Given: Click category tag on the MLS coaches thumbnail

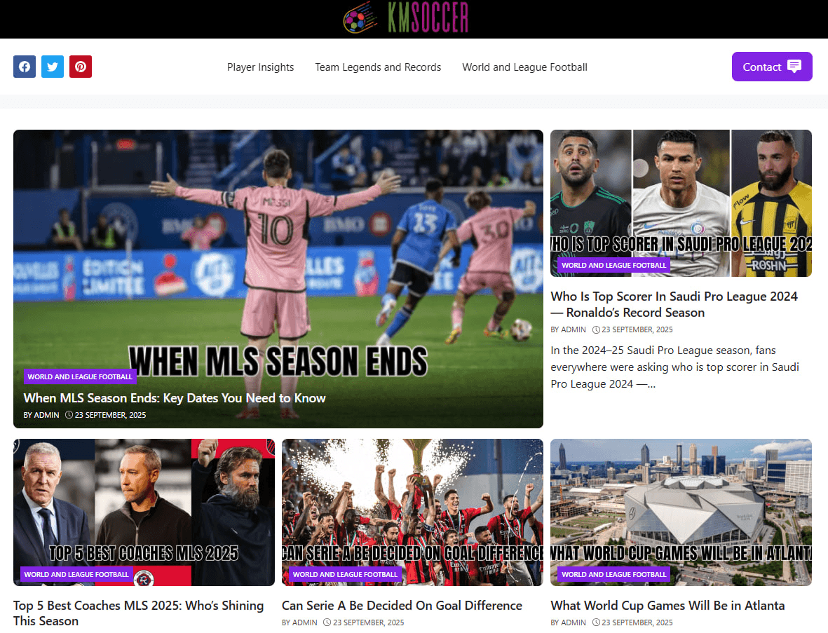Looking at the screenshot, I should click(x=76, y=574).
